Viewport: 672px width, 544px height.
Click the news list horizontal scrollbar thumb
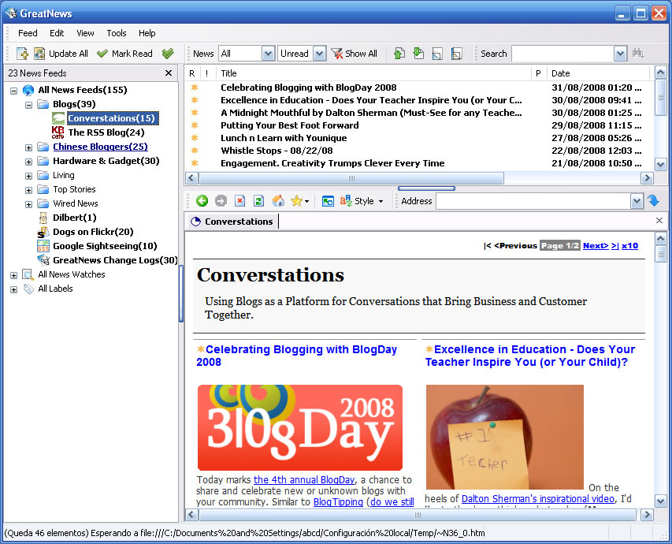pyautogui.click(x=351, y=177)
